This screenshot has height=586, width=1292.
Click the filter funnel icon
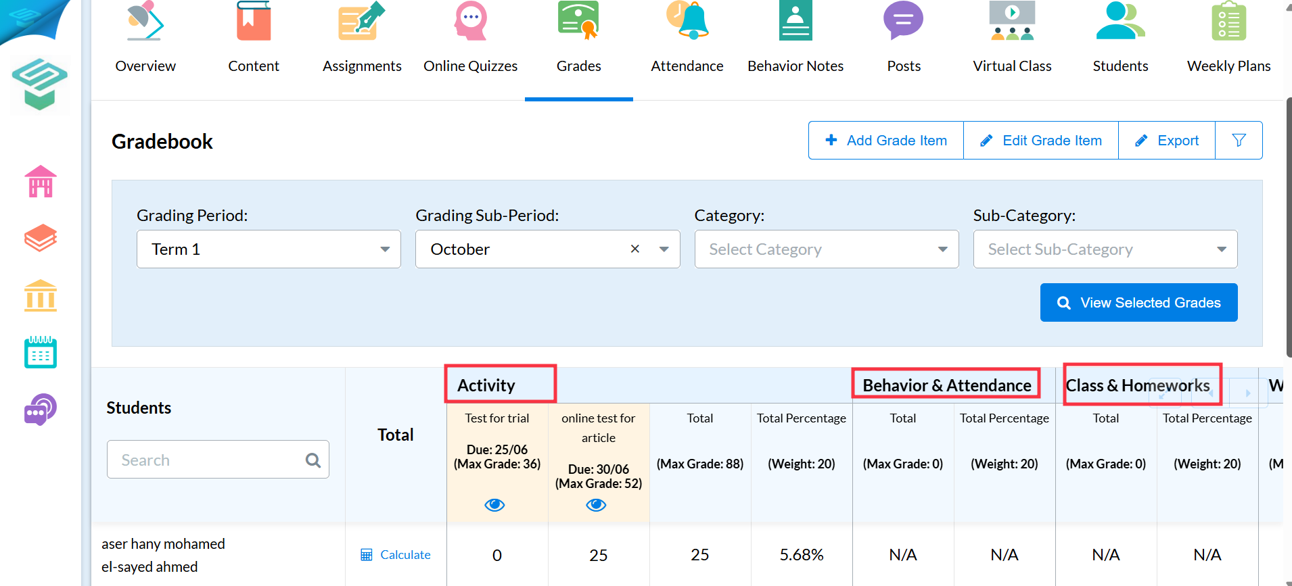[1239, 141]
